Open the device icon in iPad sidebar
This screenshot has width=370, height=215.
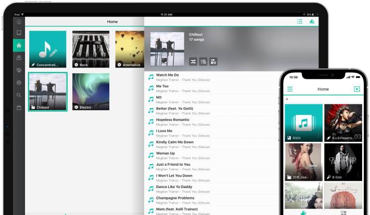tap(19, 33)
